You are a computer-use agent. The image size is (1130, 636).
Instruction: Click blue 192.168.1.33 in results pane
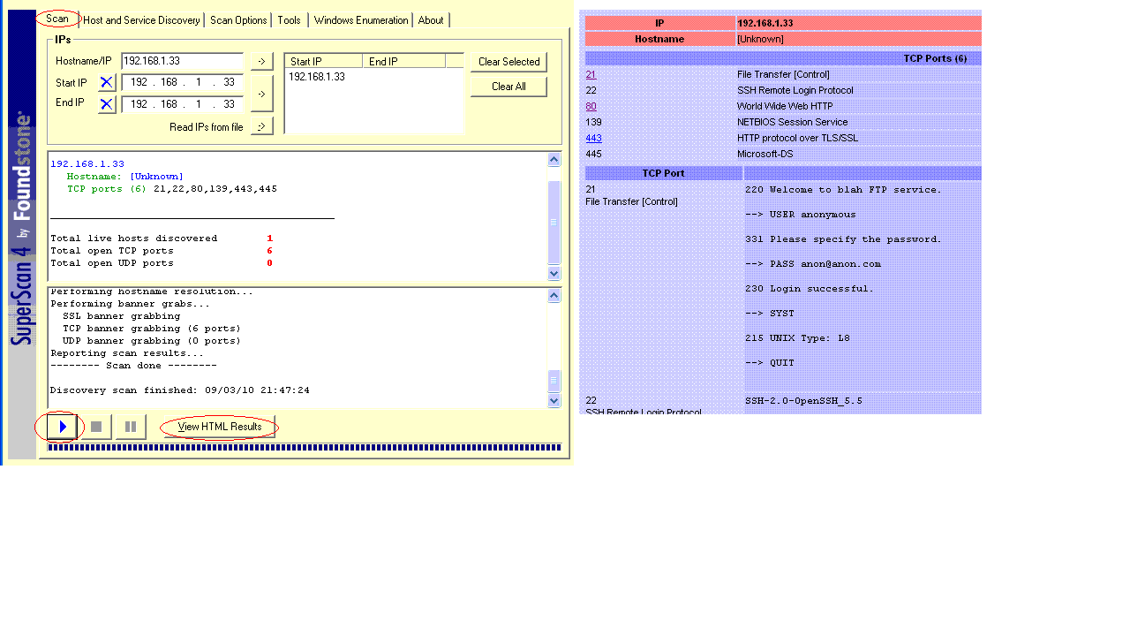[x=87, y=164]
